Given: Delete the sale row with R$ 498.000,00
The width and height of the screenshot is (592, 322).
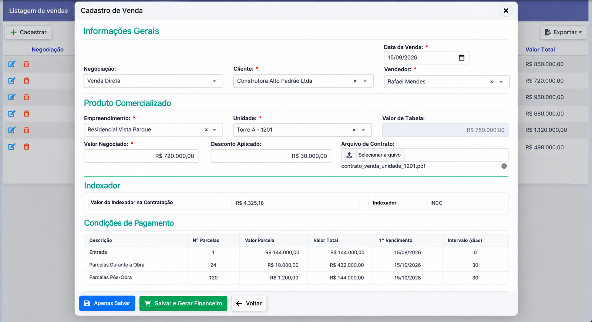Looking at the screenshot, I should click(x=27, y=147).
